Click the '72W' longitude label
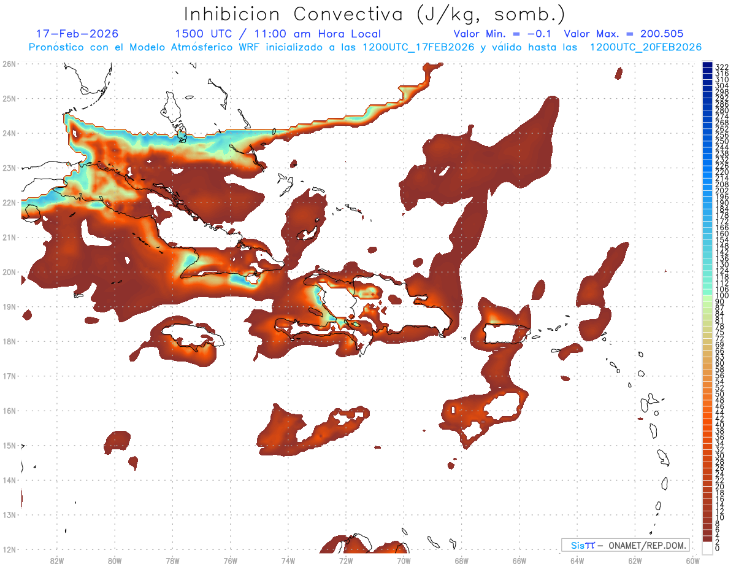 (346, 560)
